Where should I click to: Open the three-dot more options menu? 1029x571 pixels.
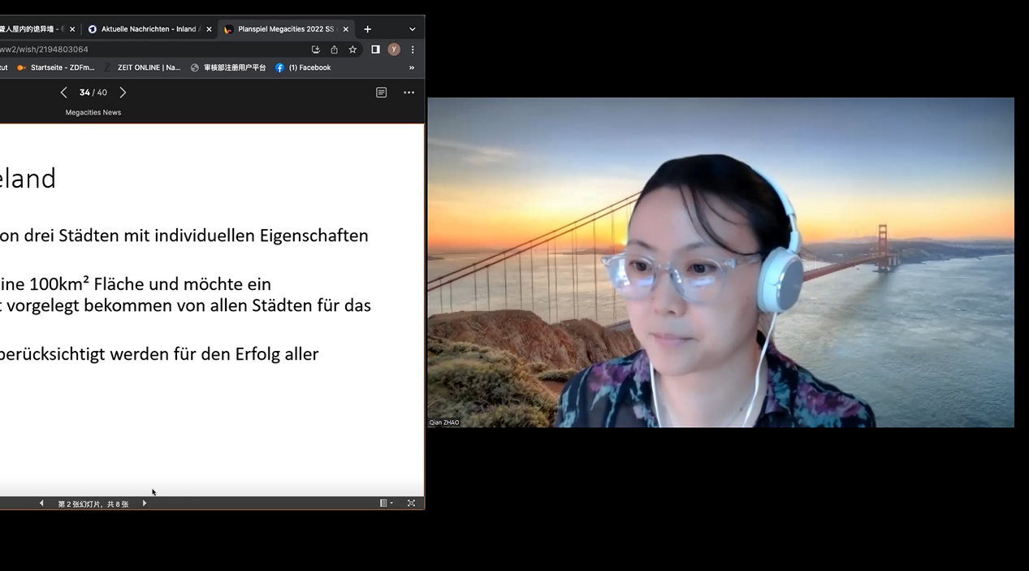pos(409,93)
